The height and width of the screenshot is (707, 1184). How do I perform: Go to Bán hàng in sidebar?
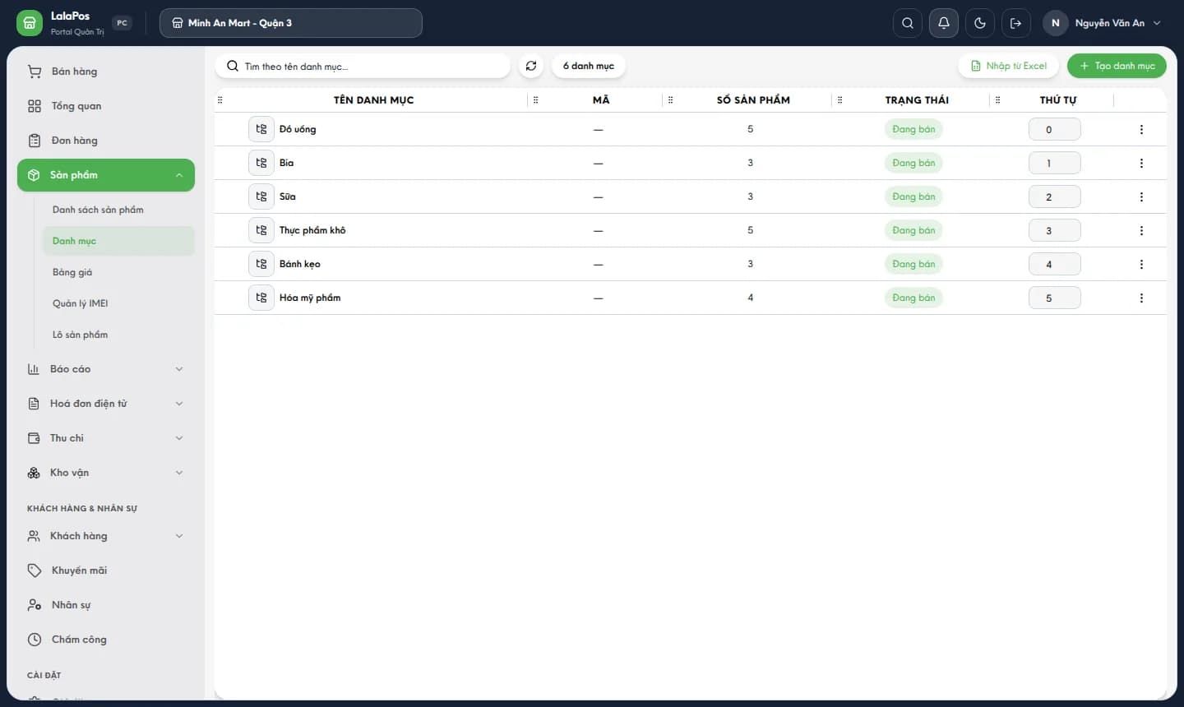106,72
